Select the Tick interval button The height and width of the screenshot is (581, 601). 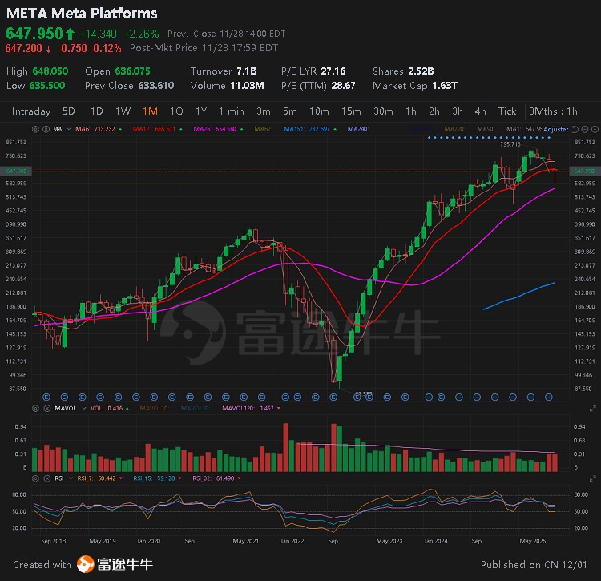[507, 111]
